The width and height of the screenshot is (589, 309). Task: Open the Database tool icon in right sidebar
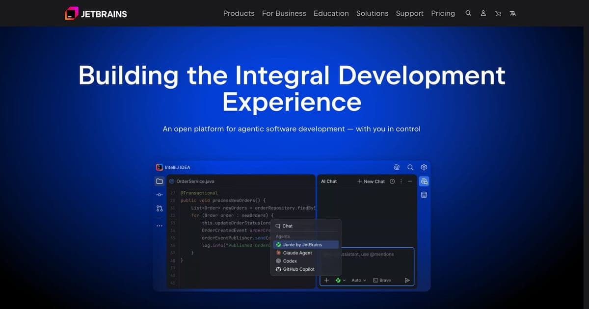pyautogui.click(x=424, y=195)
